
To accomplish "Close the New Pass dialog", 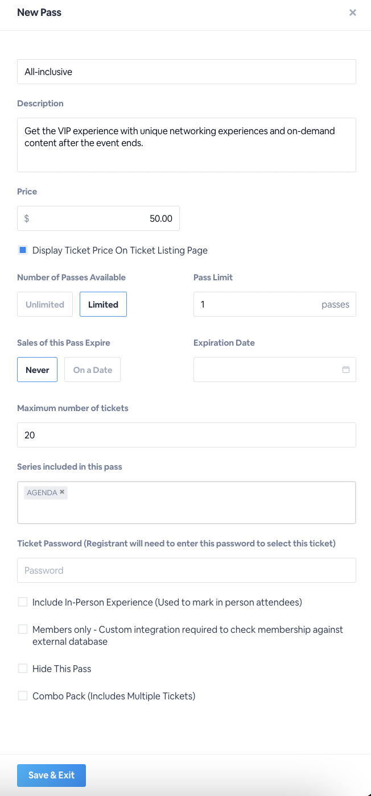I will coord(353,13).
